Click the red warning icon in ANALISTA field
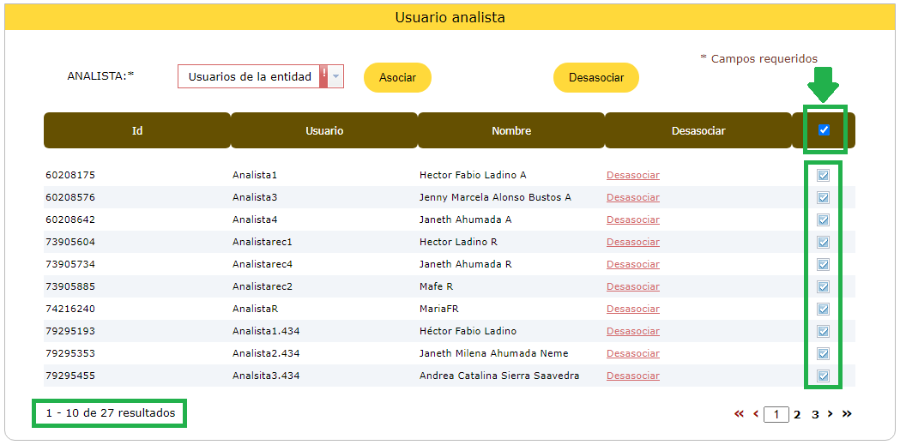 324,76
